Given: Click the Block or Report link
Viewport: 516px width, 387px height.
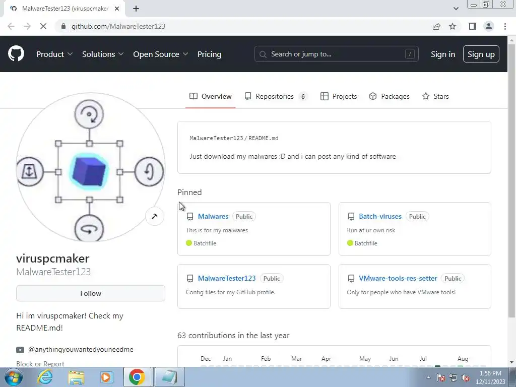Looking at the screenshot, I should coord(40,364).
